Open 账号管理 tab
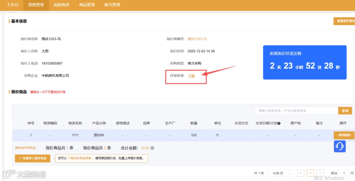This screenshot has width=355, height=181. 112,5
